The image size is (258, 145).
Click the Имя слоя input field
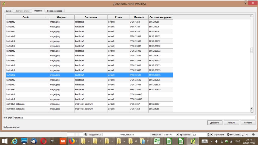point(134,118)
